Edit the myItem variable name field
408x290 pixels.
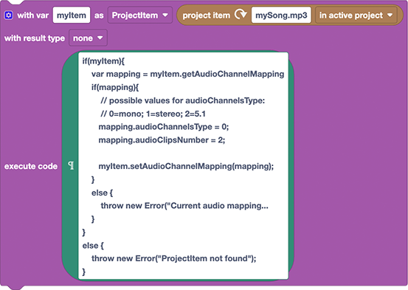tap(72, 15)
